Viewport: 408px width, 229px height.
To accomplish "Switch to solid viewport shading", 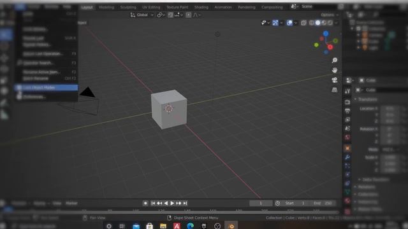I will (317, 23).
